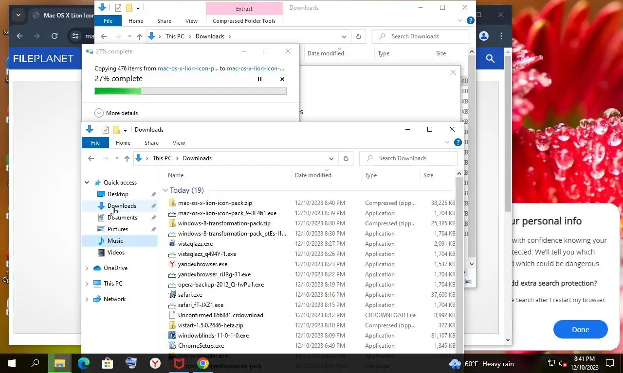Cancel the copy with the X icon
This screenshot has height=373, width=623.
[x=282, y=79]
